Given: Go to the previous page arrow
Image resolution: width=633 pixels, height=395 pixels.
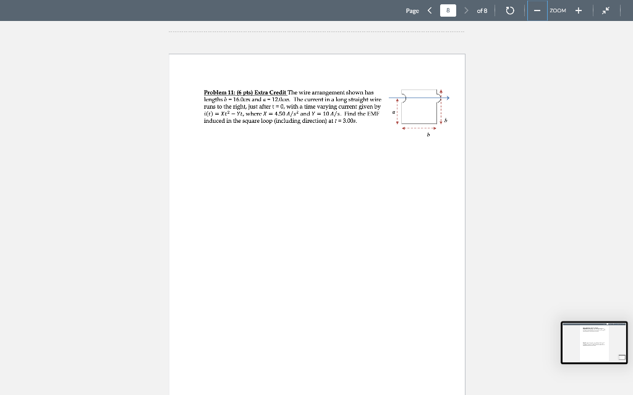Looking at the screenshot, I should tap(430, 10).
